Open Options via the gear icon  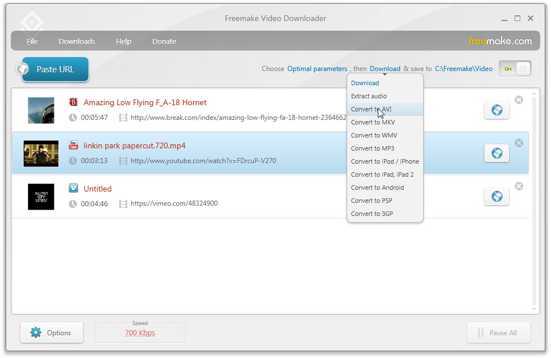(36, 332)
